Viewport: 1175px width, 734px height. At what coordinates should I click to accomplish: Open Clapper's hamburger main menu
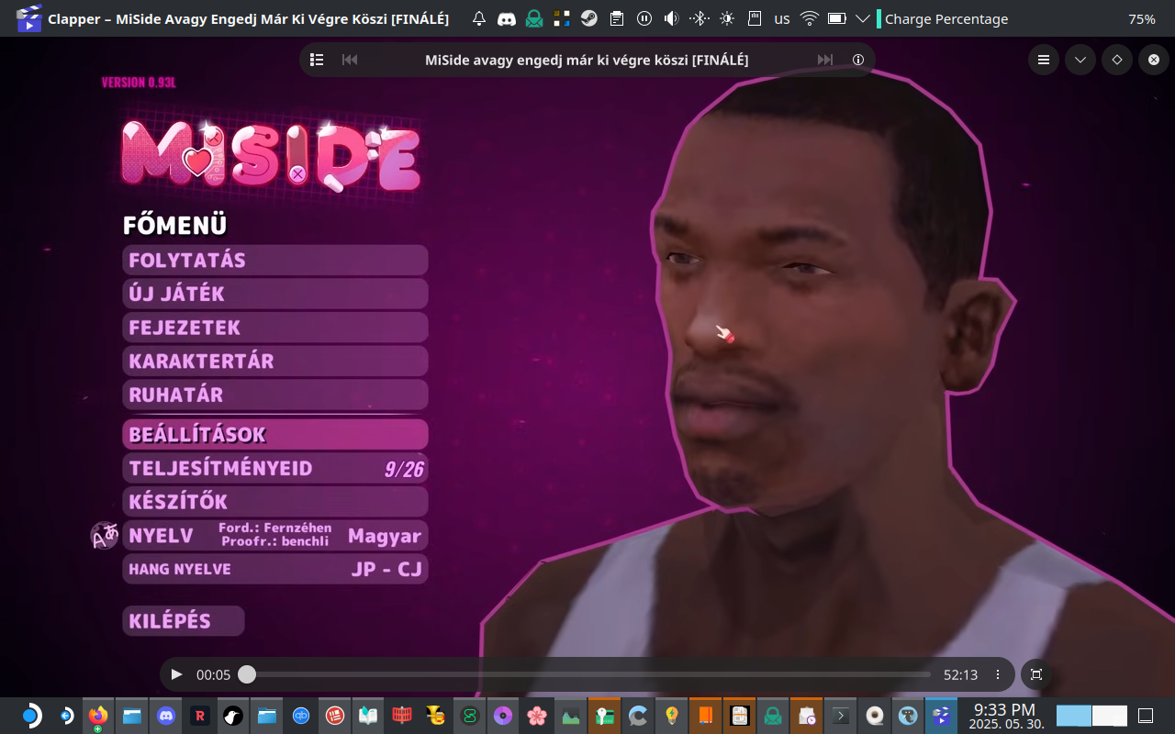1044,60
